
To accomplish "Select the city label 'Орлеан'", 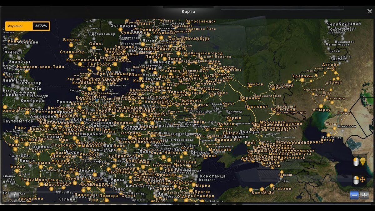I will 43,147.
